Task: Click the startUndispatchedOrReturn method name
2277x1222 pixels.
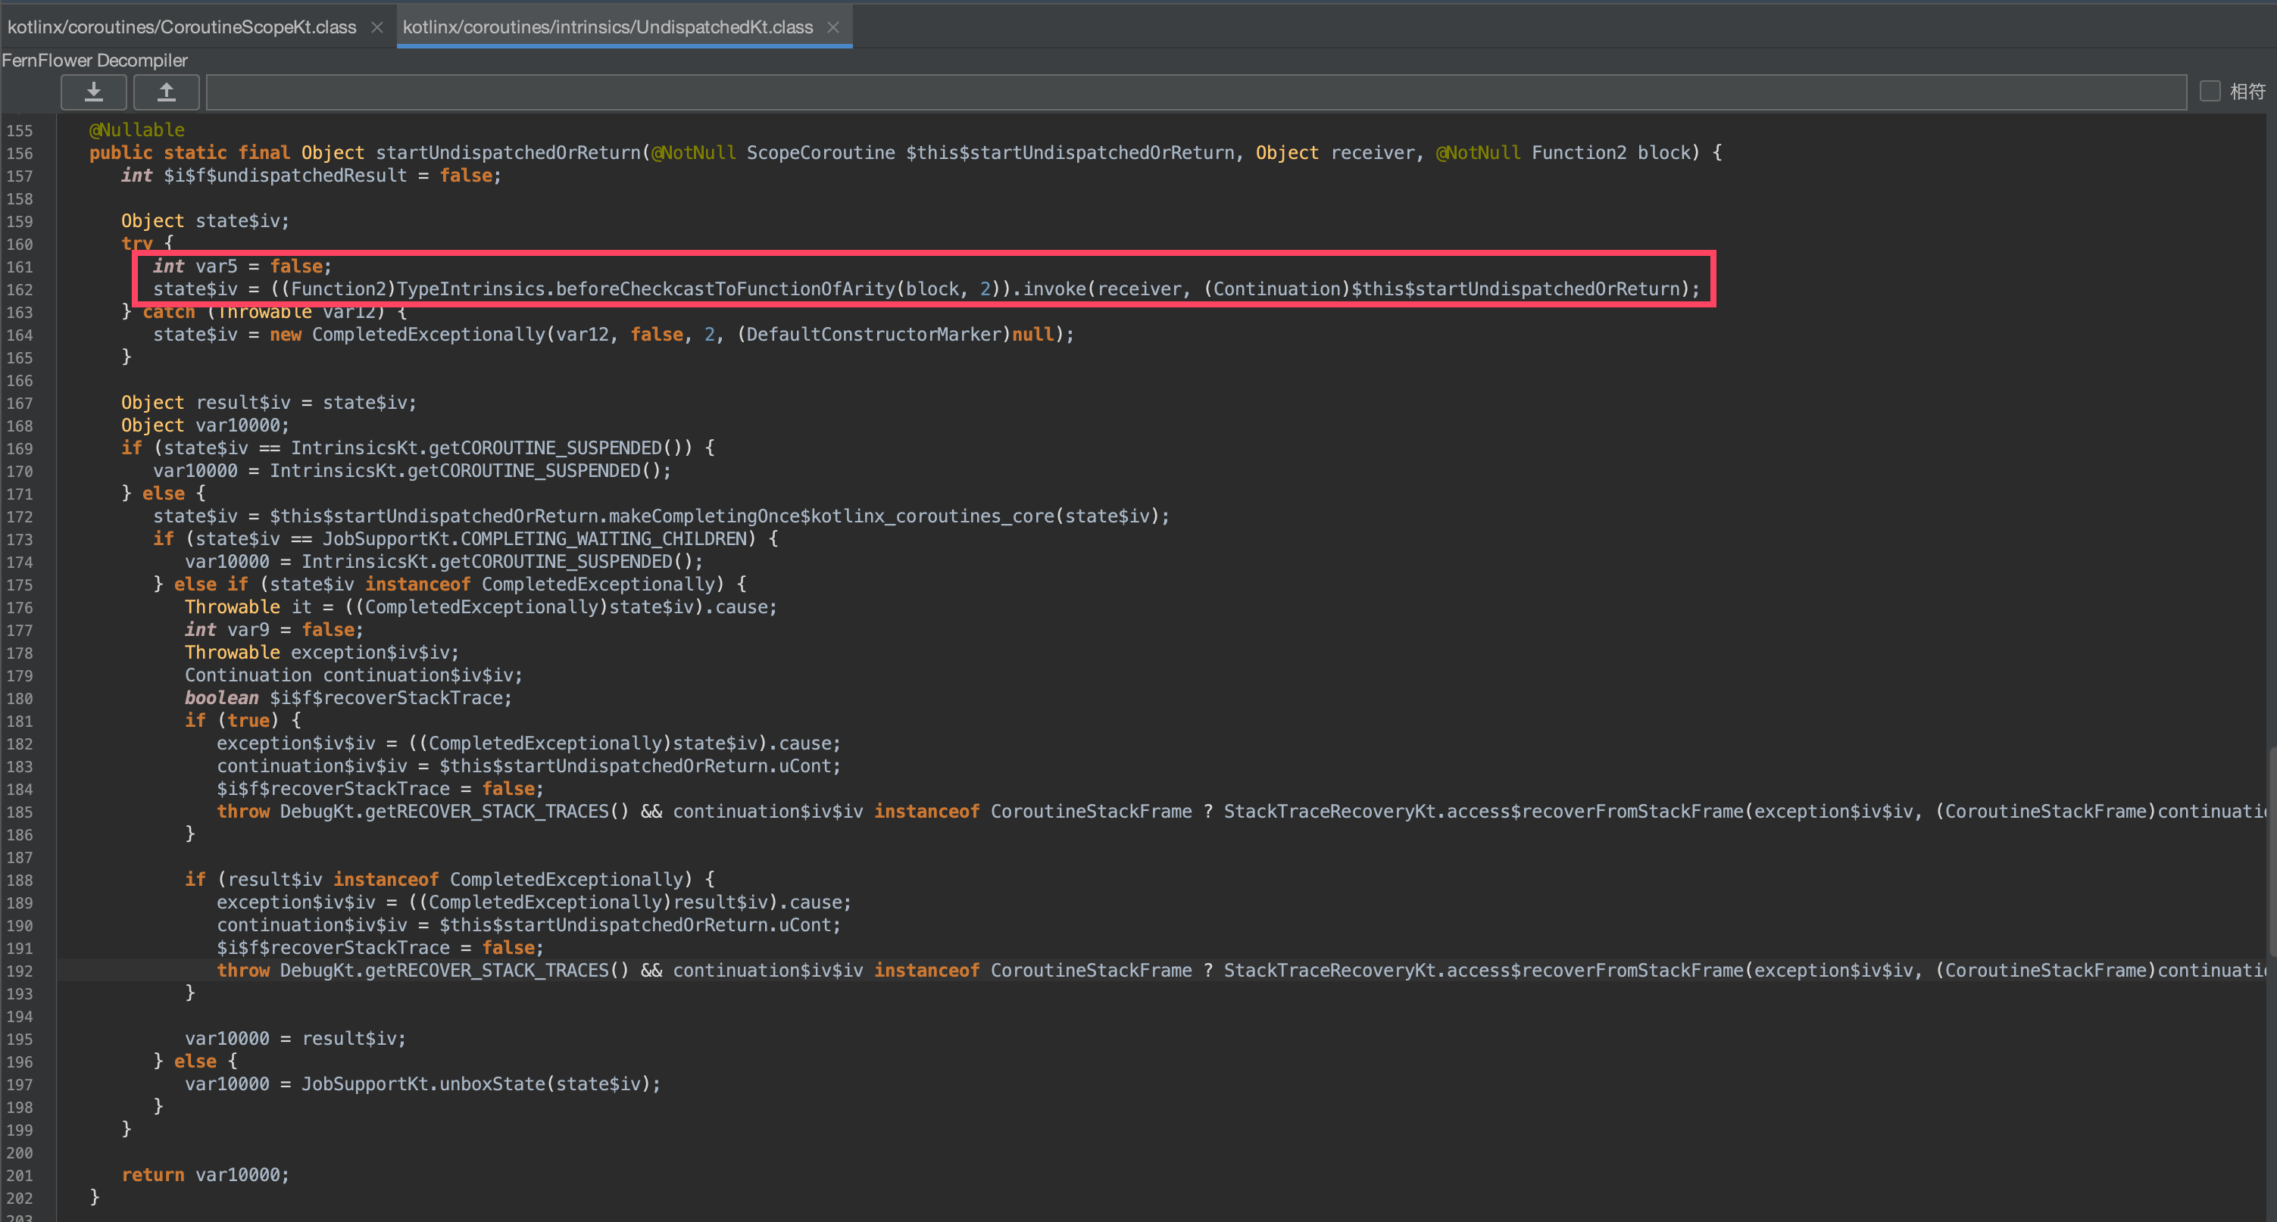Action: pyautogui.click(x=508, y=153)
